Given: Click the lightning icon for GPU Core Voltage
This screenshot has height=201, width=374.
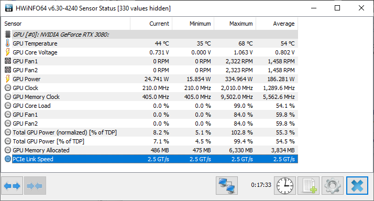Looking at the screenshot, I should [x=8, y=52].
